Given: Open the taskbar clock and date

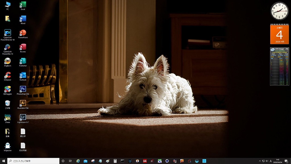Looking at the screenshot, I should pyautogui.click(x=278, y=161).
